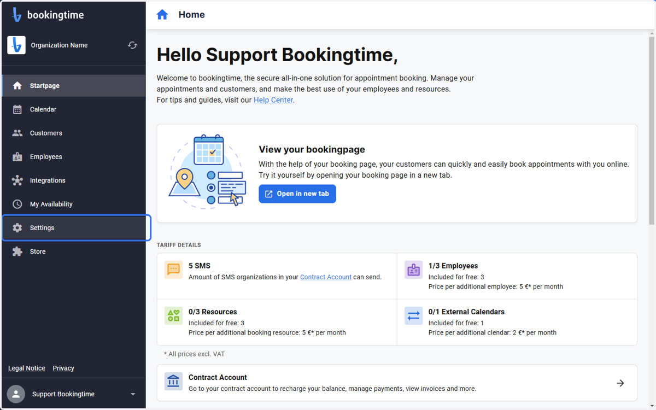Click the organization refresh/switch icon
The height and width of the screenshot is (410, 656).
132,45
